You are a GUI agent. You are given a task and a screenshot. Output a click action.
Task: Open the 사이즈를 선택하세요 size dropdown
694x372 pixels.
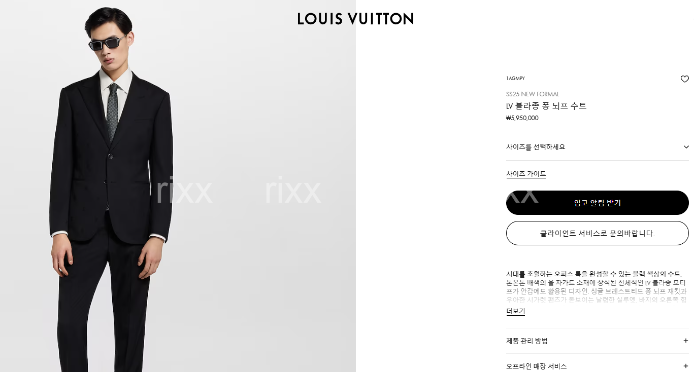[x=598, y=147]
